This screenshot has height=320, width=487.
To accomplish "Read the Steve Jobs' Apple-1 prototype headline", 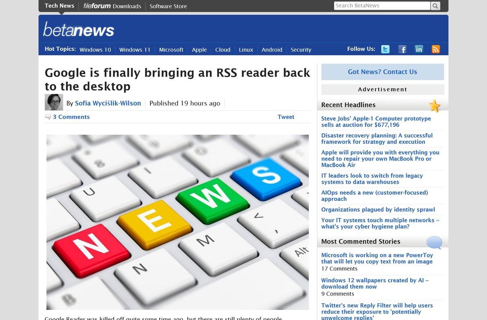I will [376, 122].
